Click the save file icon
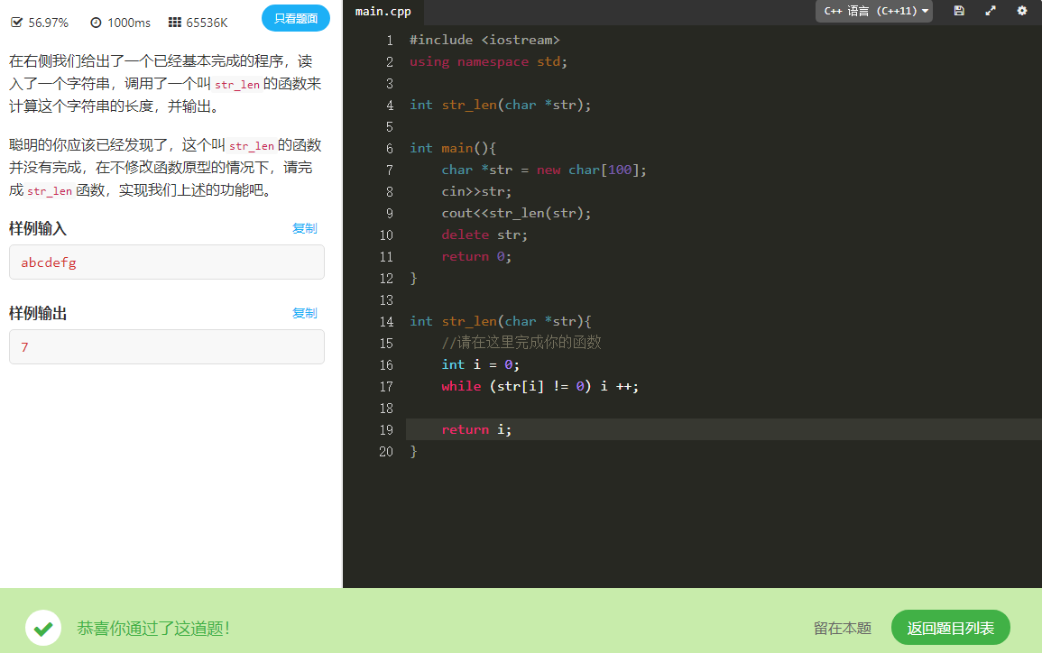Screen dimensions: 1042x653 (959, 11)
